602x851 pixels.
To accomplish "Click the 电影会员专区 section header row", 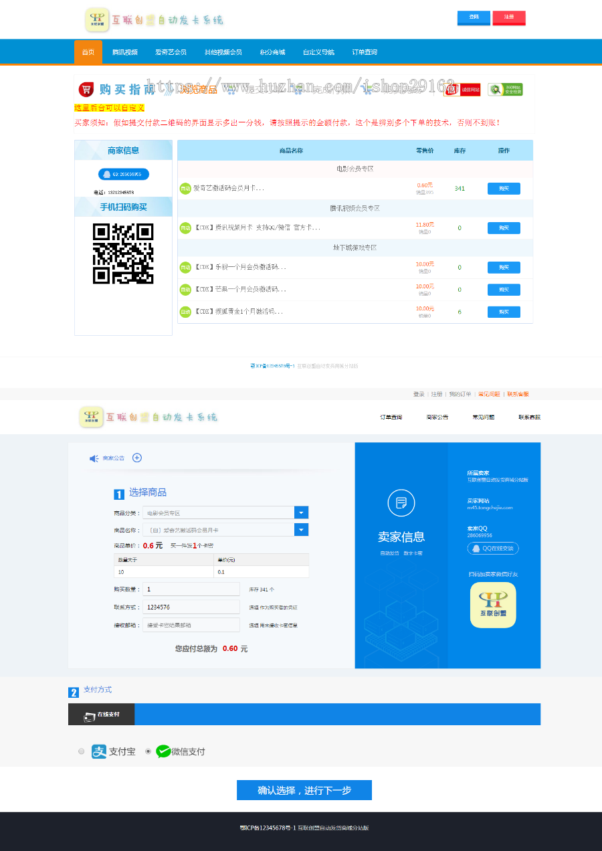I will point(355,169).
